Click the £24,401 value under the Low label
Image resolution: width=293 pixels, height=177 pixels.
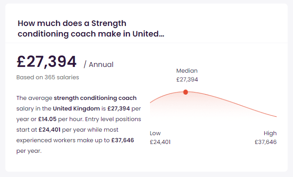click(x=160, y=142)
